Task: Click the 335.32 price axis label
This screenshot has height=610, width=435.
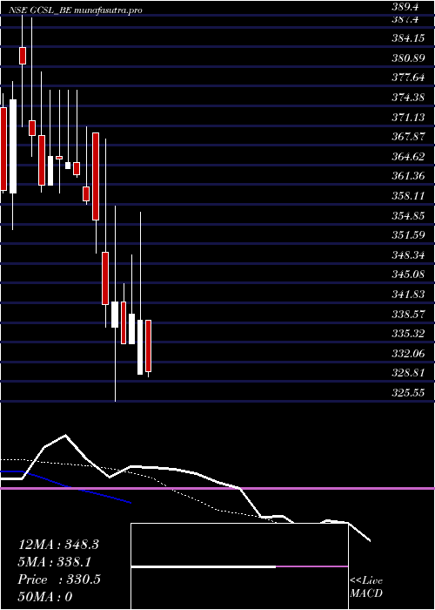Action: (407, 334)
